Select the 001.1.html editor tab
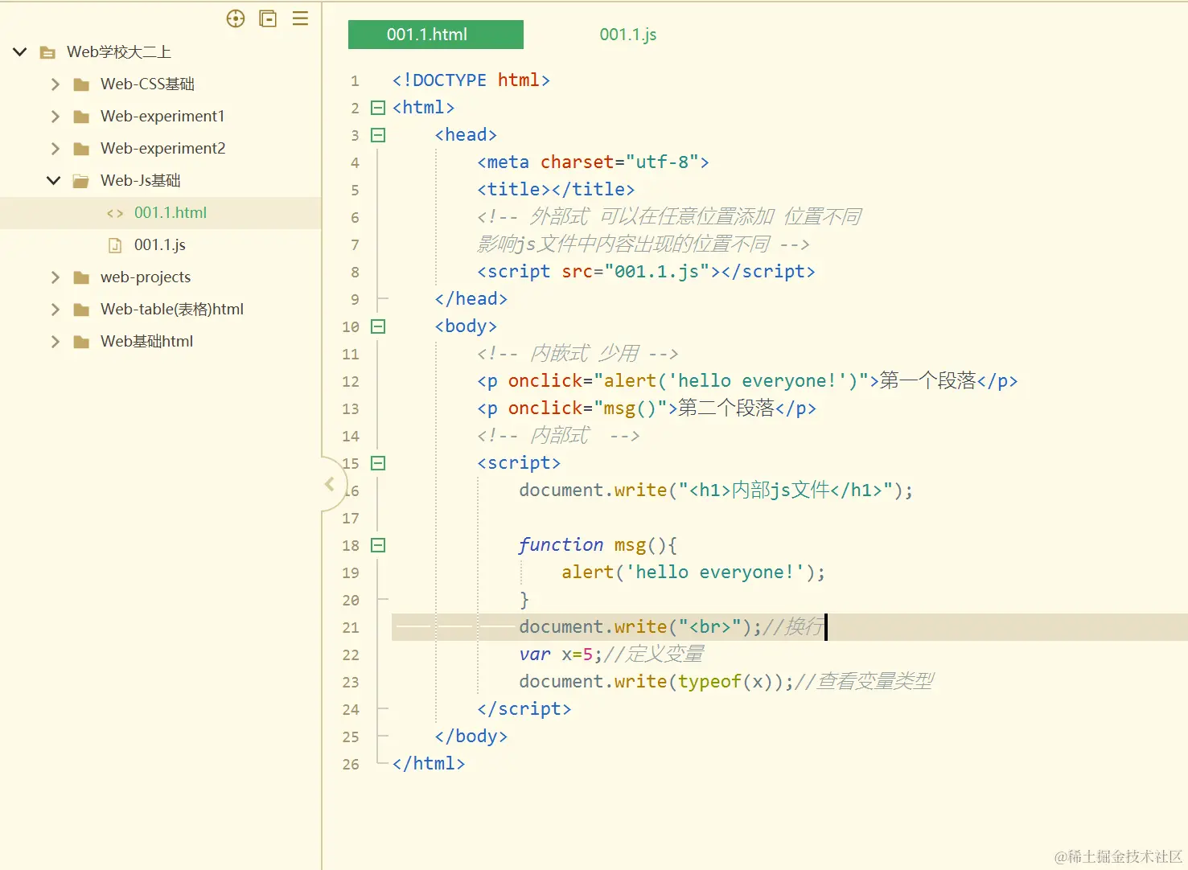 click(435, 35)
